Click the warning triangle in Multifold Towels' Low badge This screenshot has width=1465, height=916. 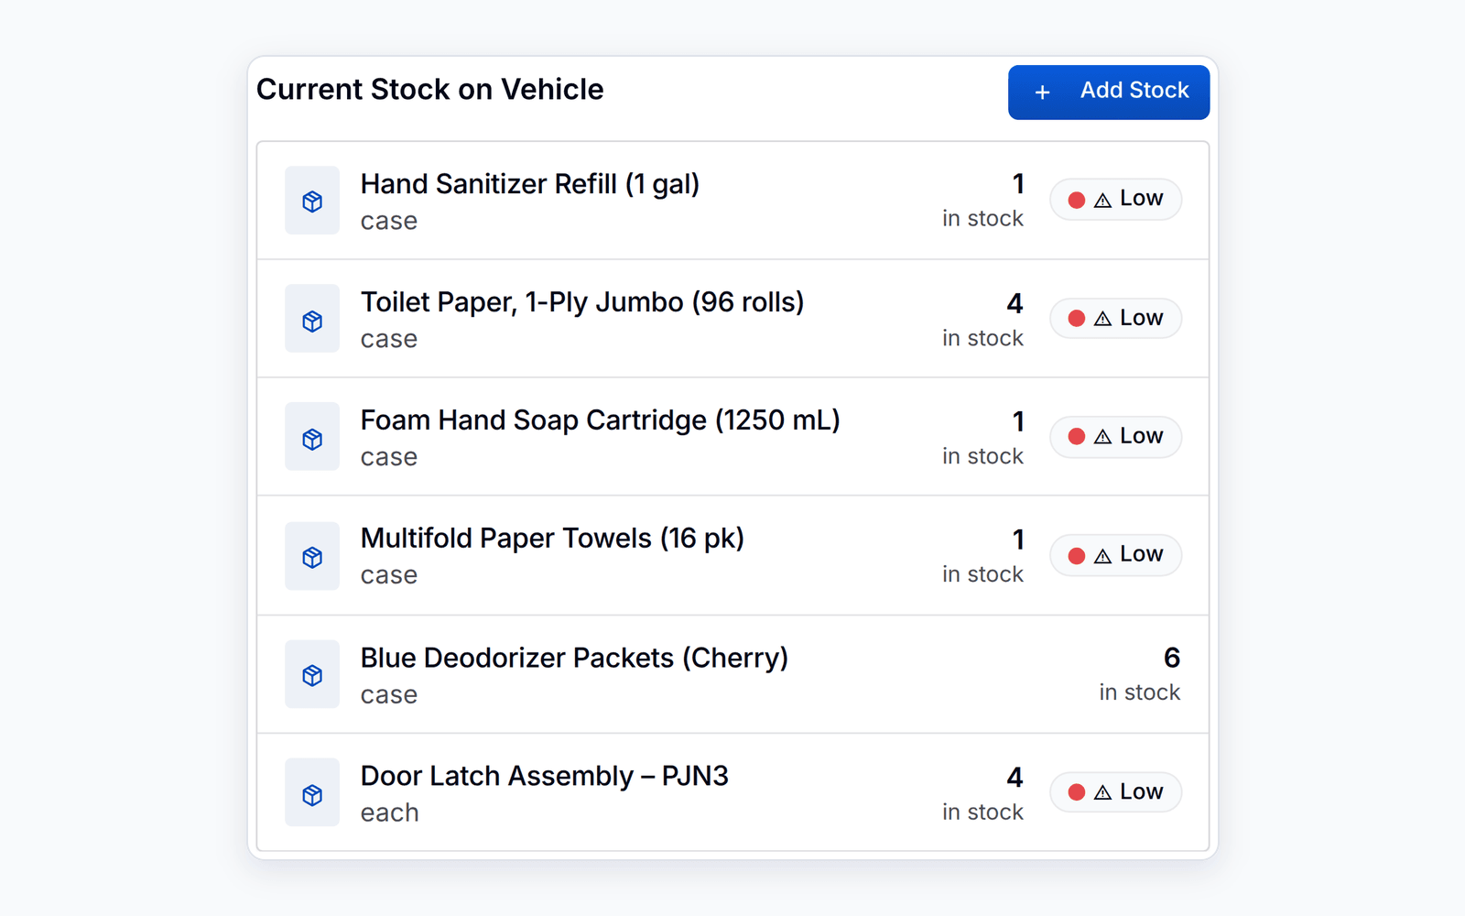(1102, 555)
